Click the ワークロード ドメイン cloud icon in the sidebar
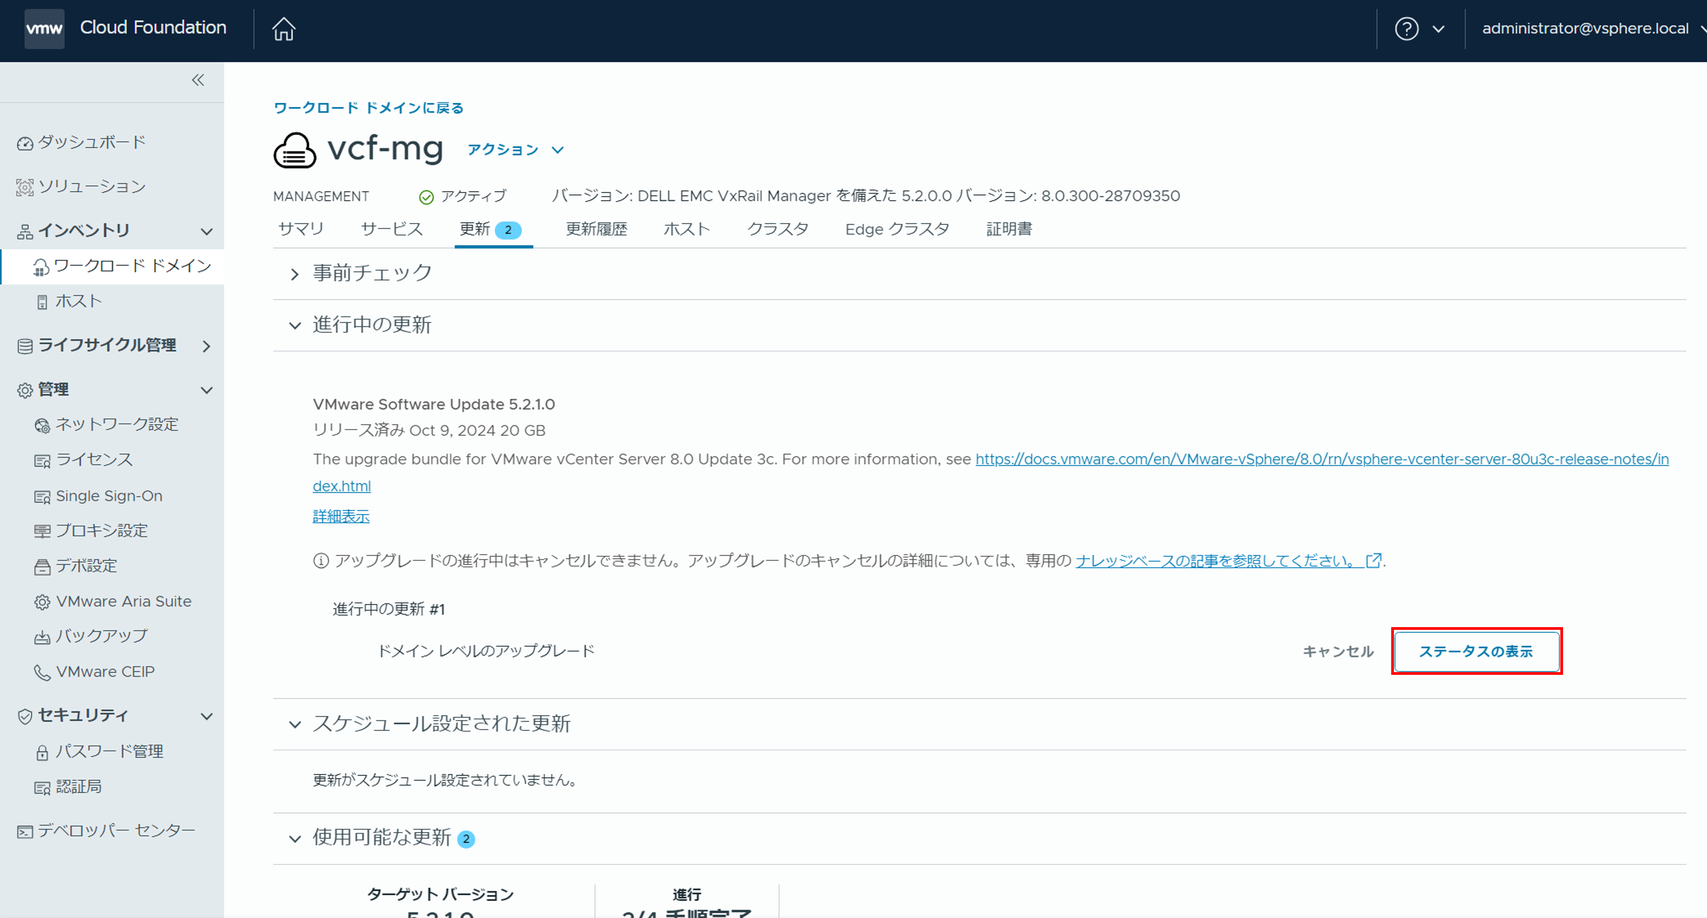The height and width of the screenshot is (918, 1707). pyautogui.click(x=41, y=268)
